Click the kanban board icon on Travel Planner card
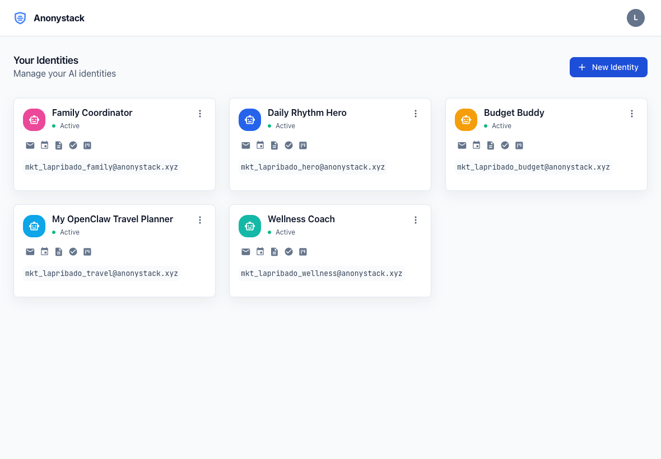 point(87,252)
